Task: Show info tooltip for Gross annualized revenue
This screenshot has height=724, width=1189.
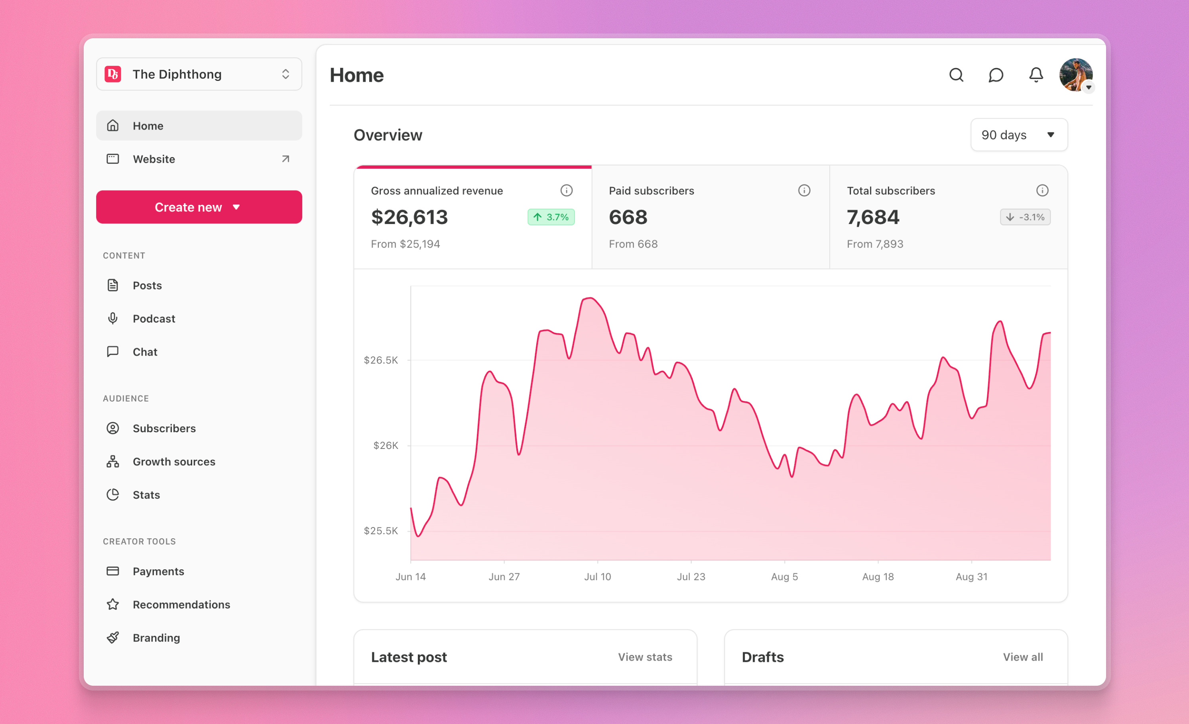Action: click(x=567, y=190)
